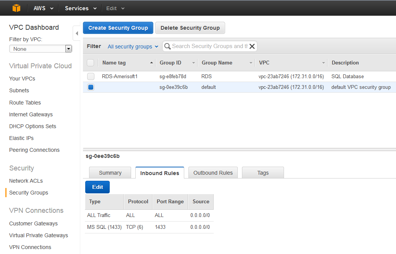Viewport: 396px width, 254px height.
Task: Open Network ACLs
Action: pos(26,181)
